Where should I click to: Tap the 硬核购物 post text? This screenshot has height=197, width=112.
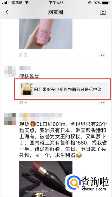(x=29, y=76)
